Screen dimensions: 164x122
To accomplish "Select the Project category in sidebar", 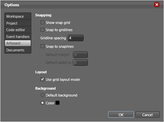I will [18, 23].
